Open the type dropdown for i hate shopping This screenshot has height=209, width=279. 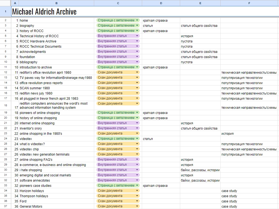tap(137, 170)
